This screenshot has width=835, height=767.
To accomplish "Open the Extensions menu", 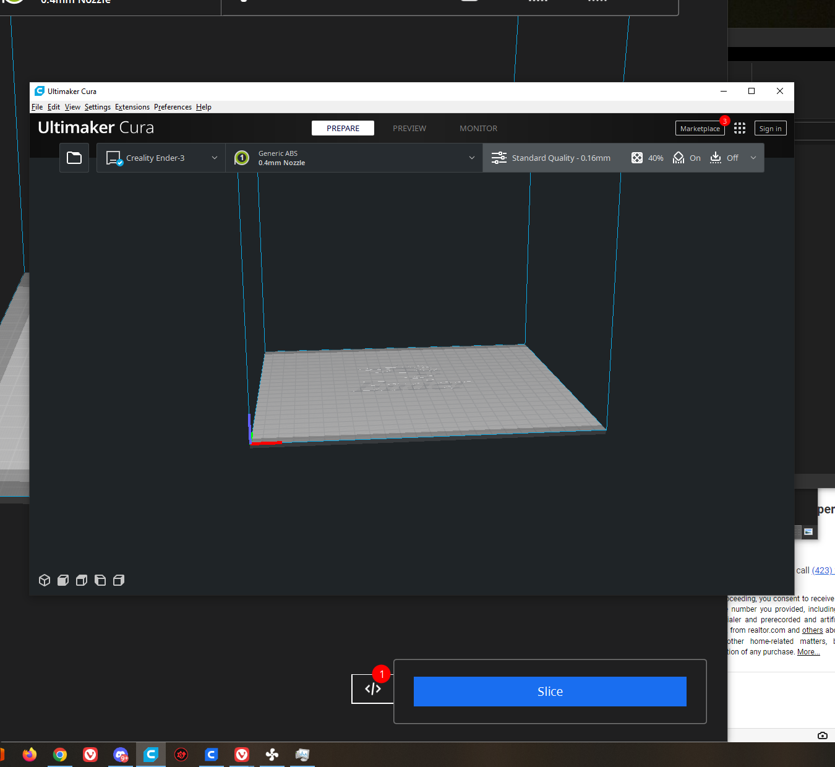I will pyautogui.click(x=132, y=107).
